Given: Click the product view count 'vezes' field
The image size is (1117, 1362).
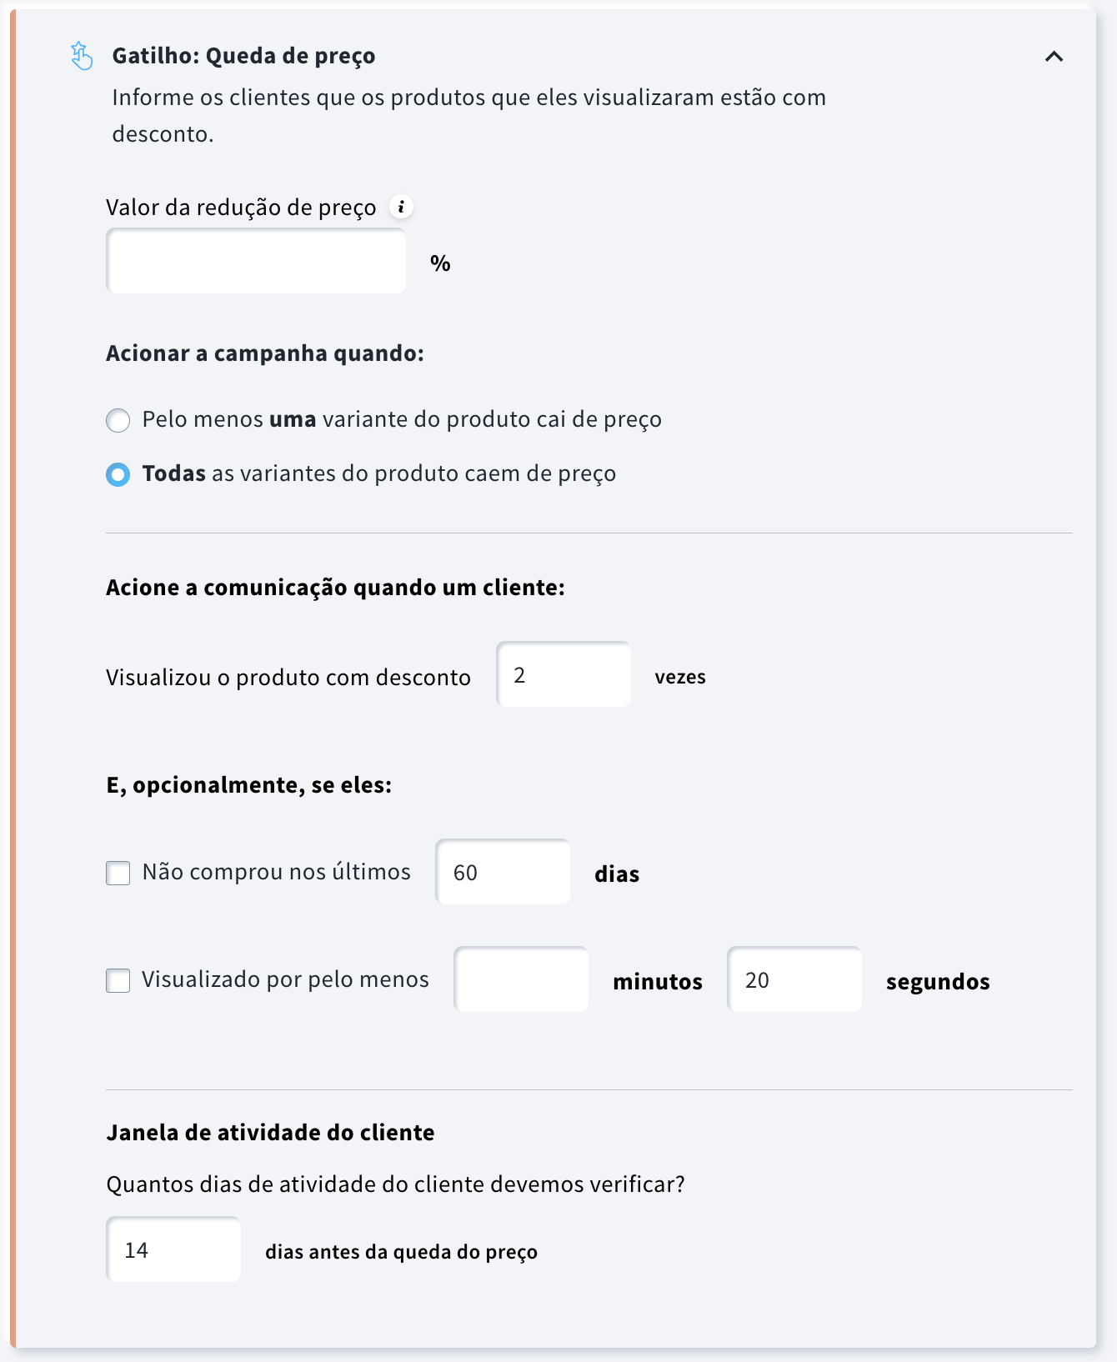Looking at the screenshot, I should pyautogui.click(x=564, y=675).
